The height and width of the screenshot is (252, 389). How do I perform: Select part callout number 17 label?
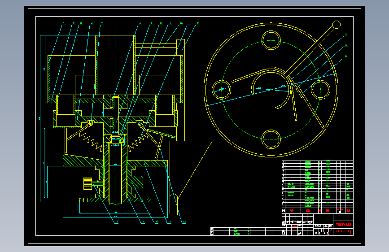pyautogui.click(x=117, y=222)
